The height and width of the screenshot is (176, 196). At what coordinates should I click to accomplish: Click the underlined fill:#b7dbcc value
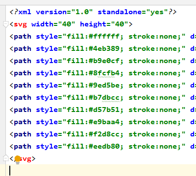[x=95, y=98]
